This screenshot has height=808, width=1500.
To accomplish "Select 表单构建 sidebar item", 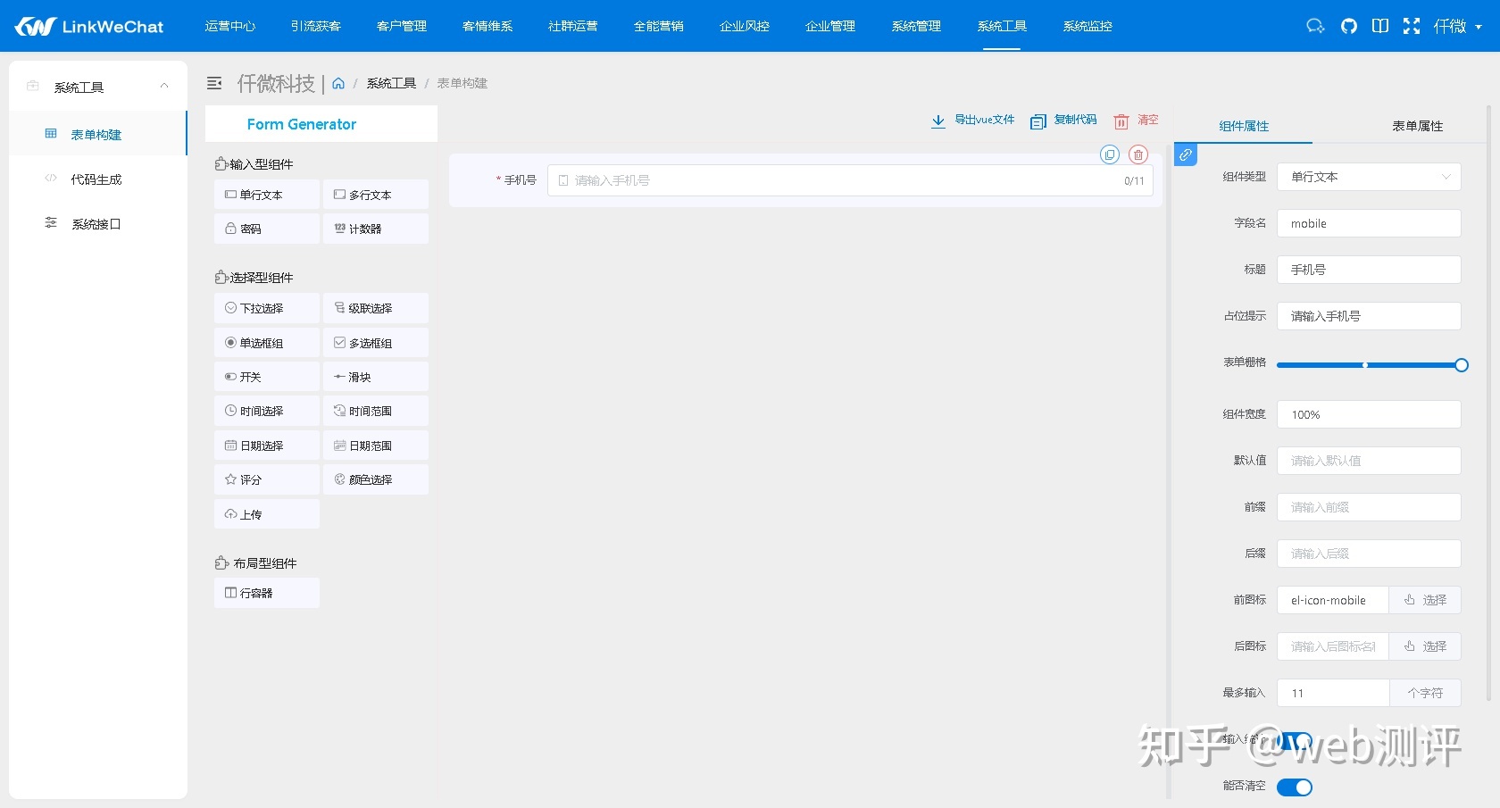I will tap(98, 134).
